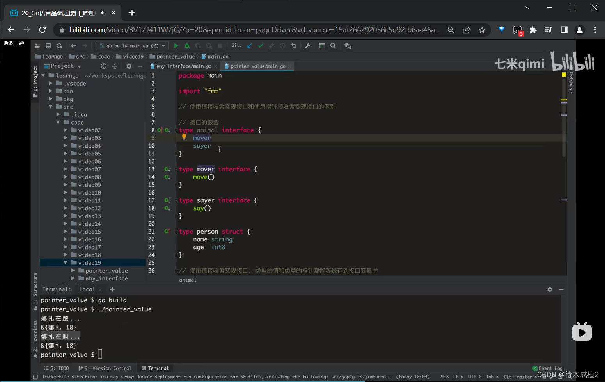This screenshot has height=382, width=605.
Task: Click the bilibili video play button
Action: point(582,332)
